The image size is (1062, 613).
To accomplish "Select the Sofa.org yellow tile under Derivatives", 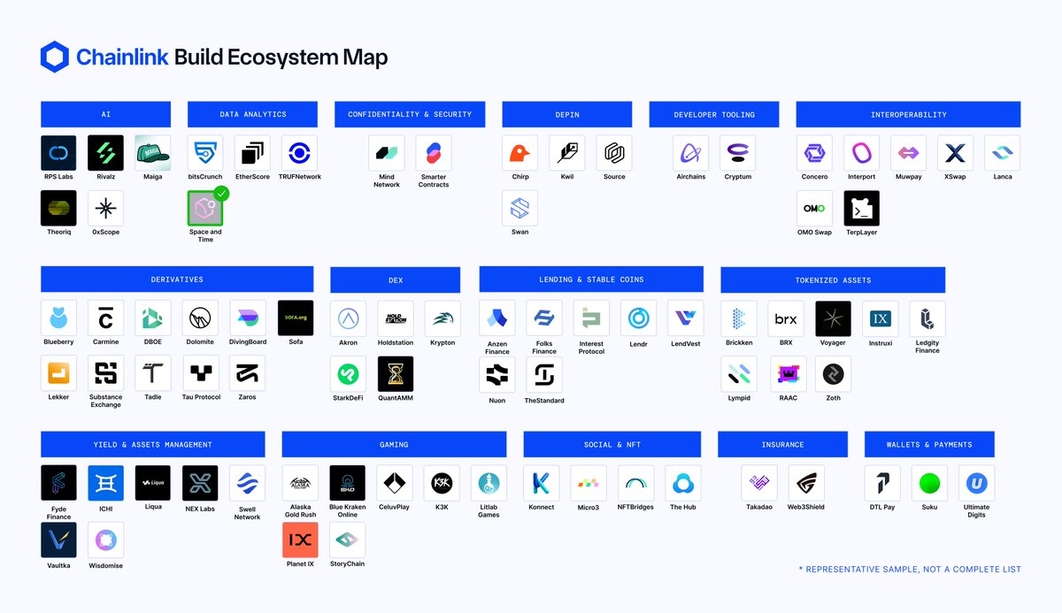I will pyautogui.click(x=295, y=317).
